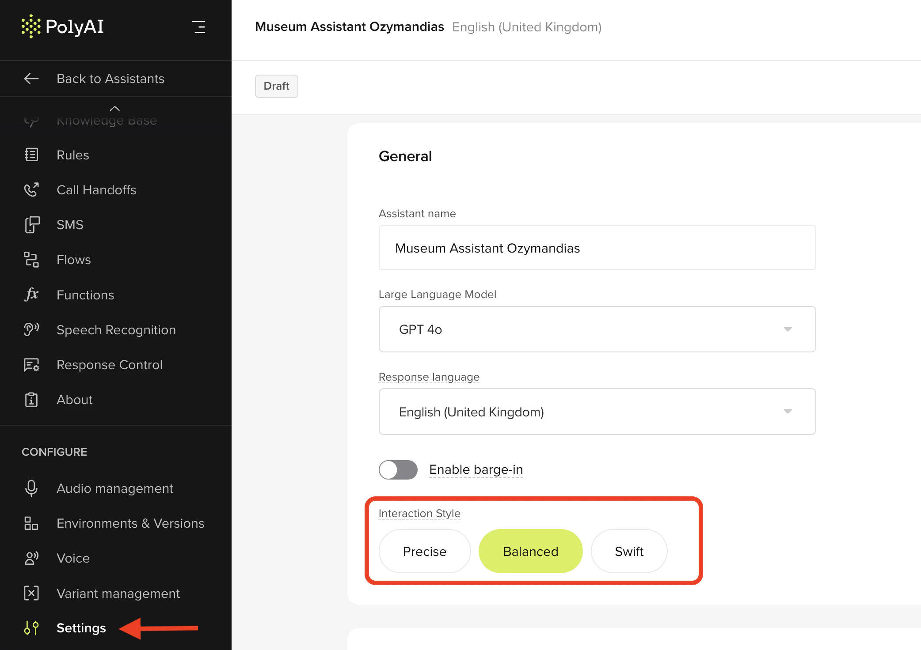Select the Swift interaction style
The height and width of the screenshot is (650, 921).
629,552
